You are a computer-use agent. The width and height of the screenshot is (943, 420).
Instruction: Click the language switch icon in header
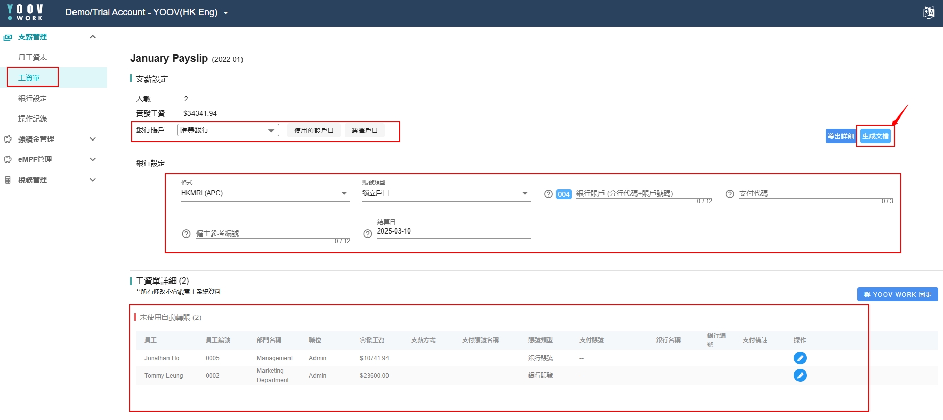click(x=929, y=12)
